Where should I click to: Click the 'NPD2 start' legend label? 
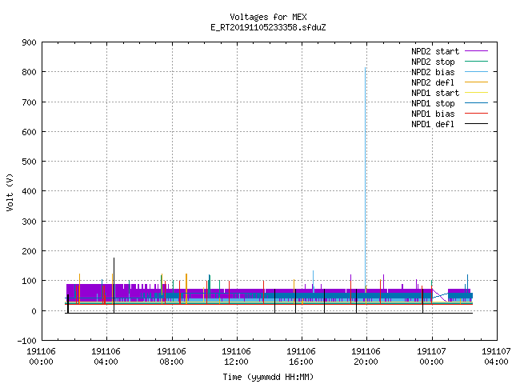(435, 51)
